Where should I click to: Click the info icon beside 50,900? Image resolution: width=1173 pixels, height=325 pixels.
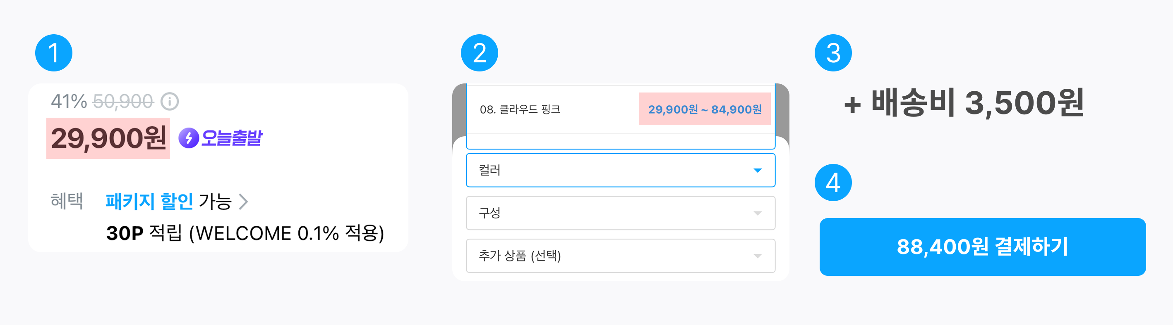(x=170, y=101)
